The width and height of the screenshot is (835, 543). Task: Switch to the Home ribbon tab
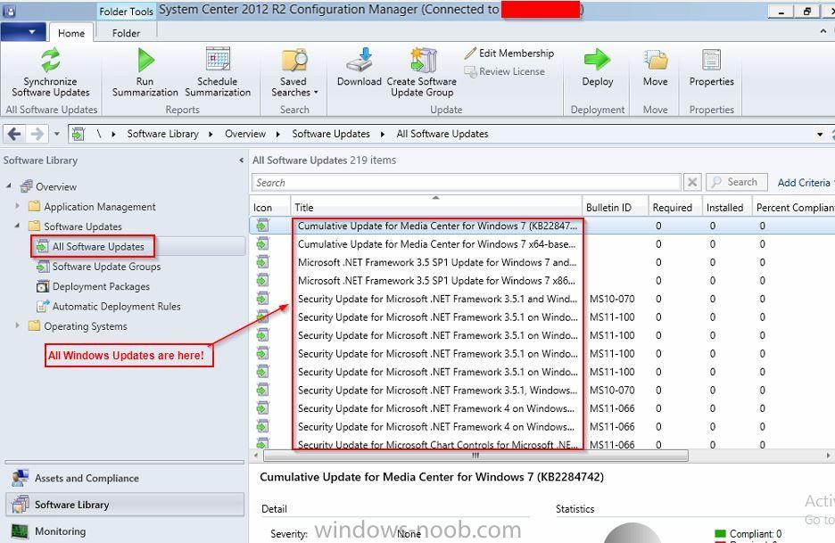point(71,33)
